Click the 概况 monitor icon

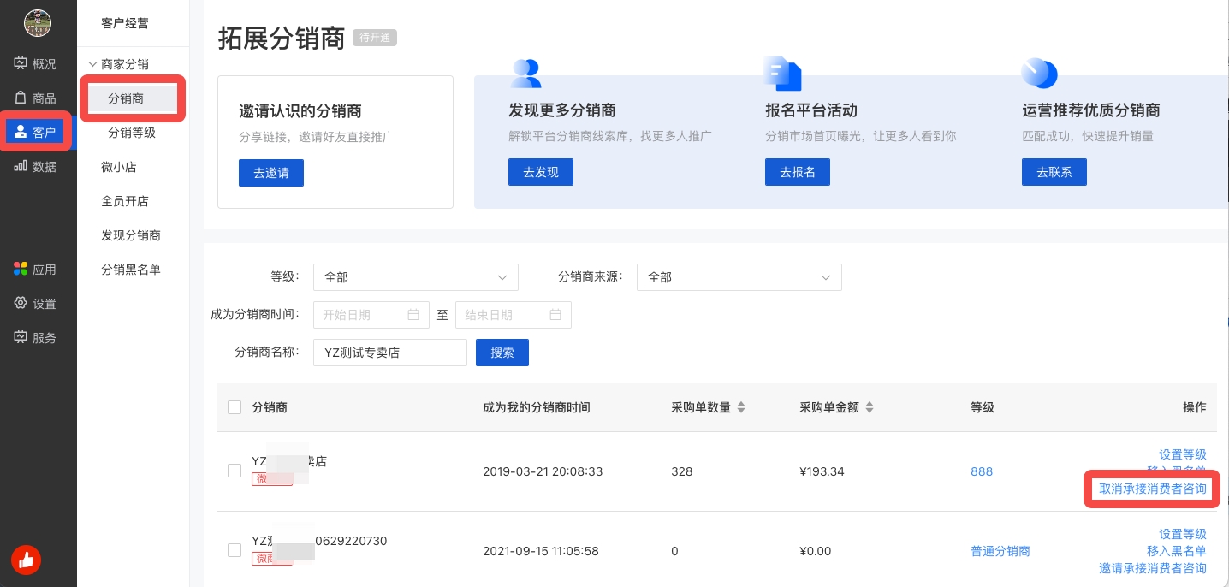point(21,63)
